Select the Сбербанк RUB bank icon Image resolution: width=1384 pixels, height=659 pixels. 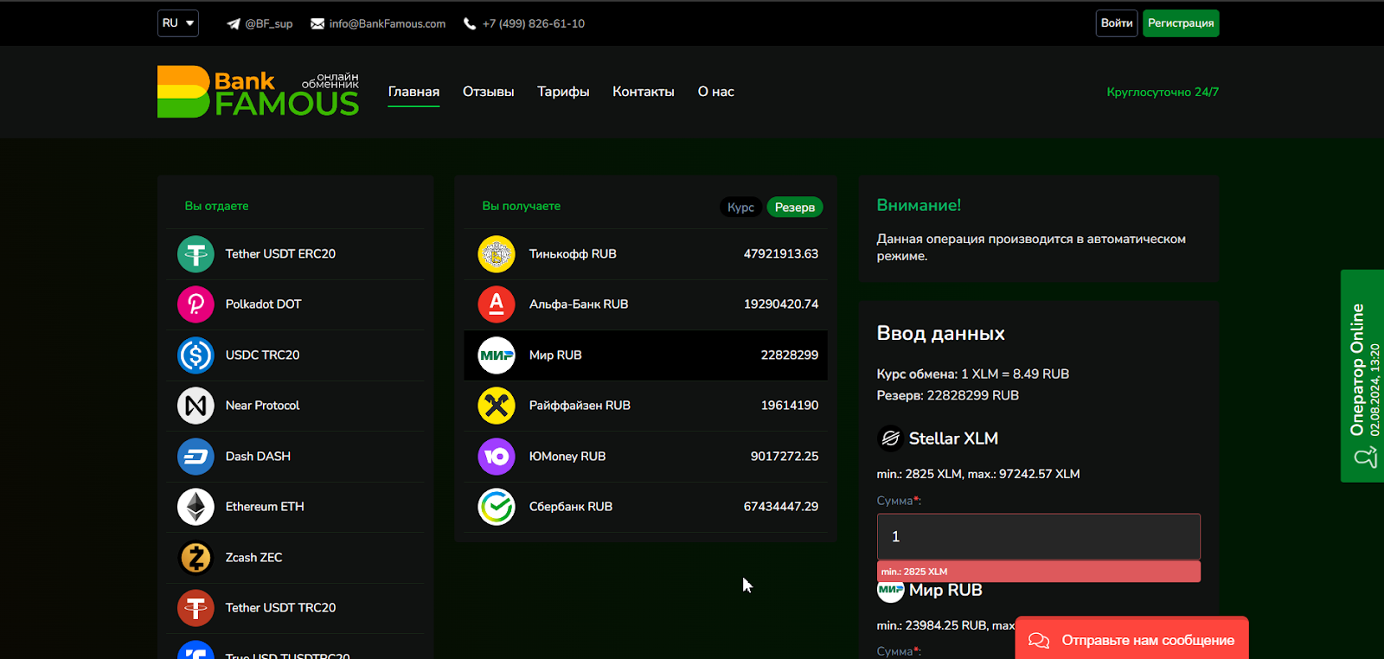(x=497, y=507)
